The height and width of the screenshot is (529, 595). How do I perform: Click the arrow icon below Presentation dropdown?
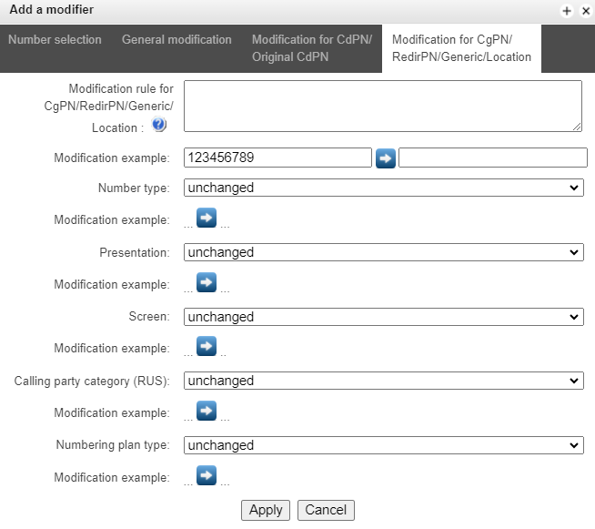(207, 283)
